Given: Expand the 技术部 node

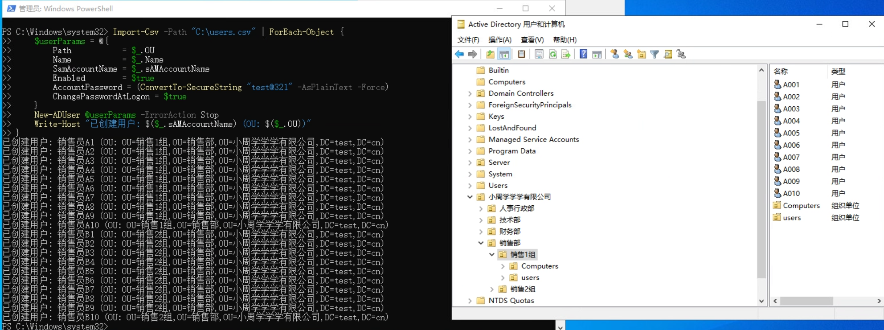Looking at the screenshot, I should point(481,220).
